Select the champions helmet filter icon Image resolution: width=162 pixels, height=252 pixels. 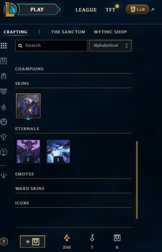click(x=4, y=76)
